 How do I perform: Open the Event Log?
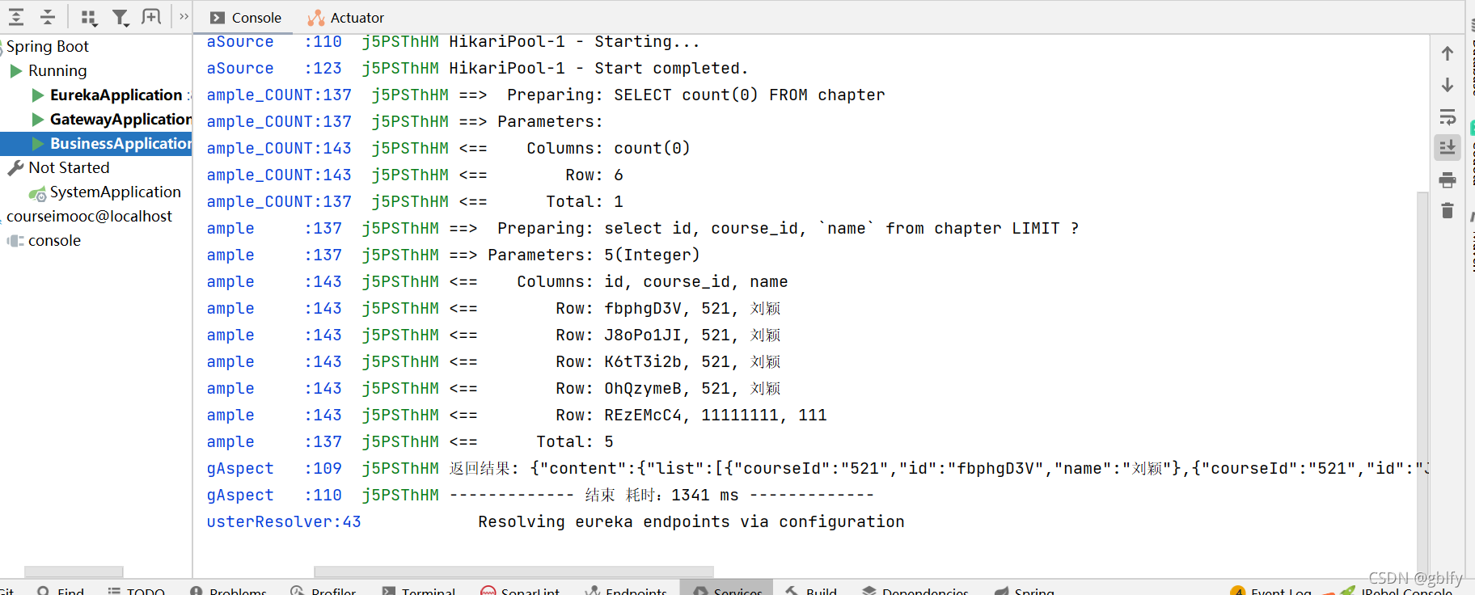point(1271,590)
